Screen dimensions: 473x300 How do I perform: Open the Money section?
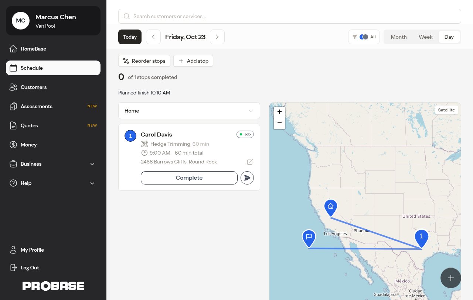click(53, 145)
